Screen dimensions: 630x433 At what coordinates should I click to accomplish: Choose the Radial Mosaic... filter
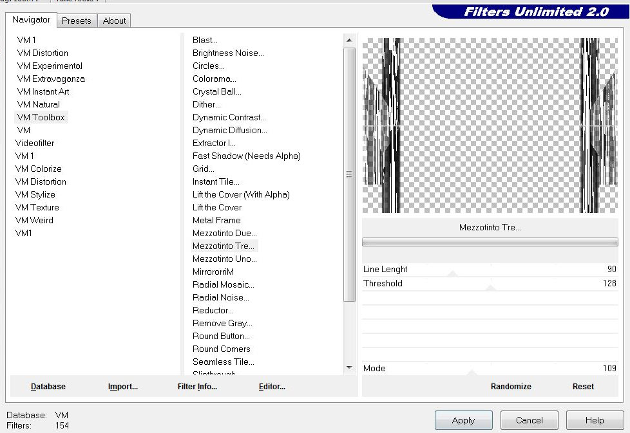223,284
